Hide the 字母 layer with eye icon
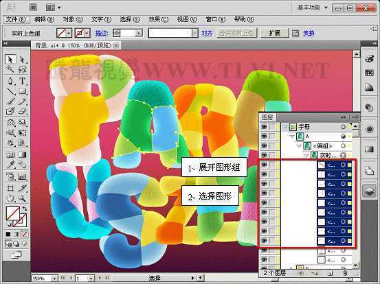This screenshot has height=284, width=380. point(264,126)
